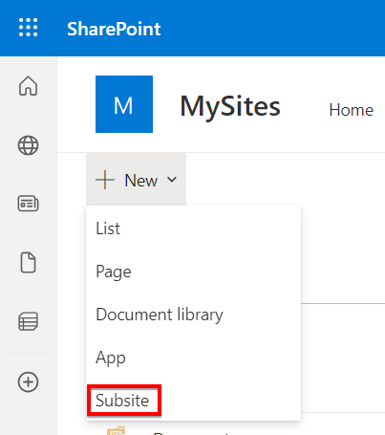385x435 pixels.
Task: Click the MySites blue M site logo
Action: (x=124, y=104)
